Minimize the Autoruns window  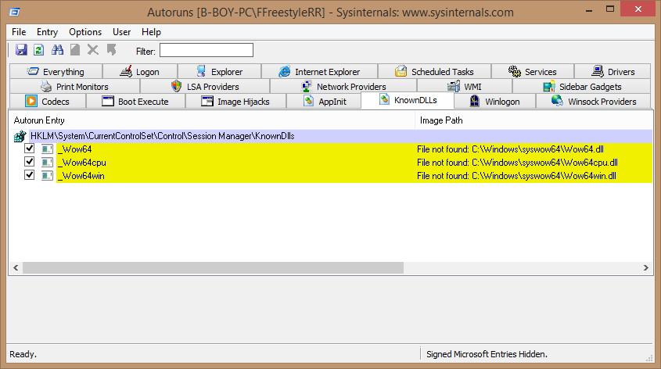coord(589,9)
